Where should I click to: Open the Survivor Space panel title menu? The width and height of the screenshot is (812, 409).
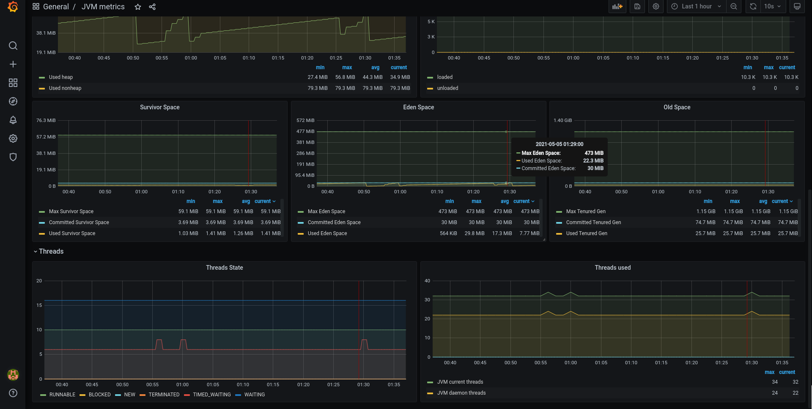coord(160,107)
